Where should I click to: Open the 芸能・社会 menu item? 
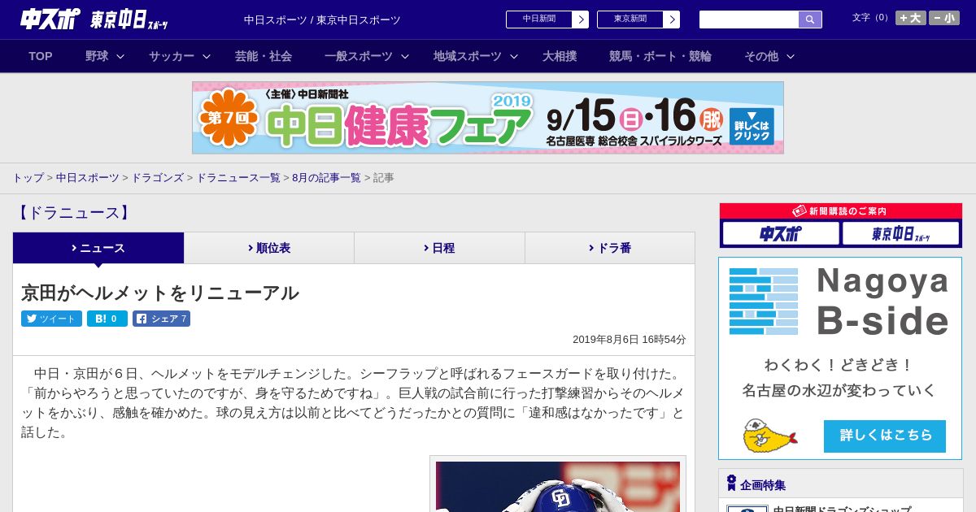pyautogui.click(x=264, y=56)
